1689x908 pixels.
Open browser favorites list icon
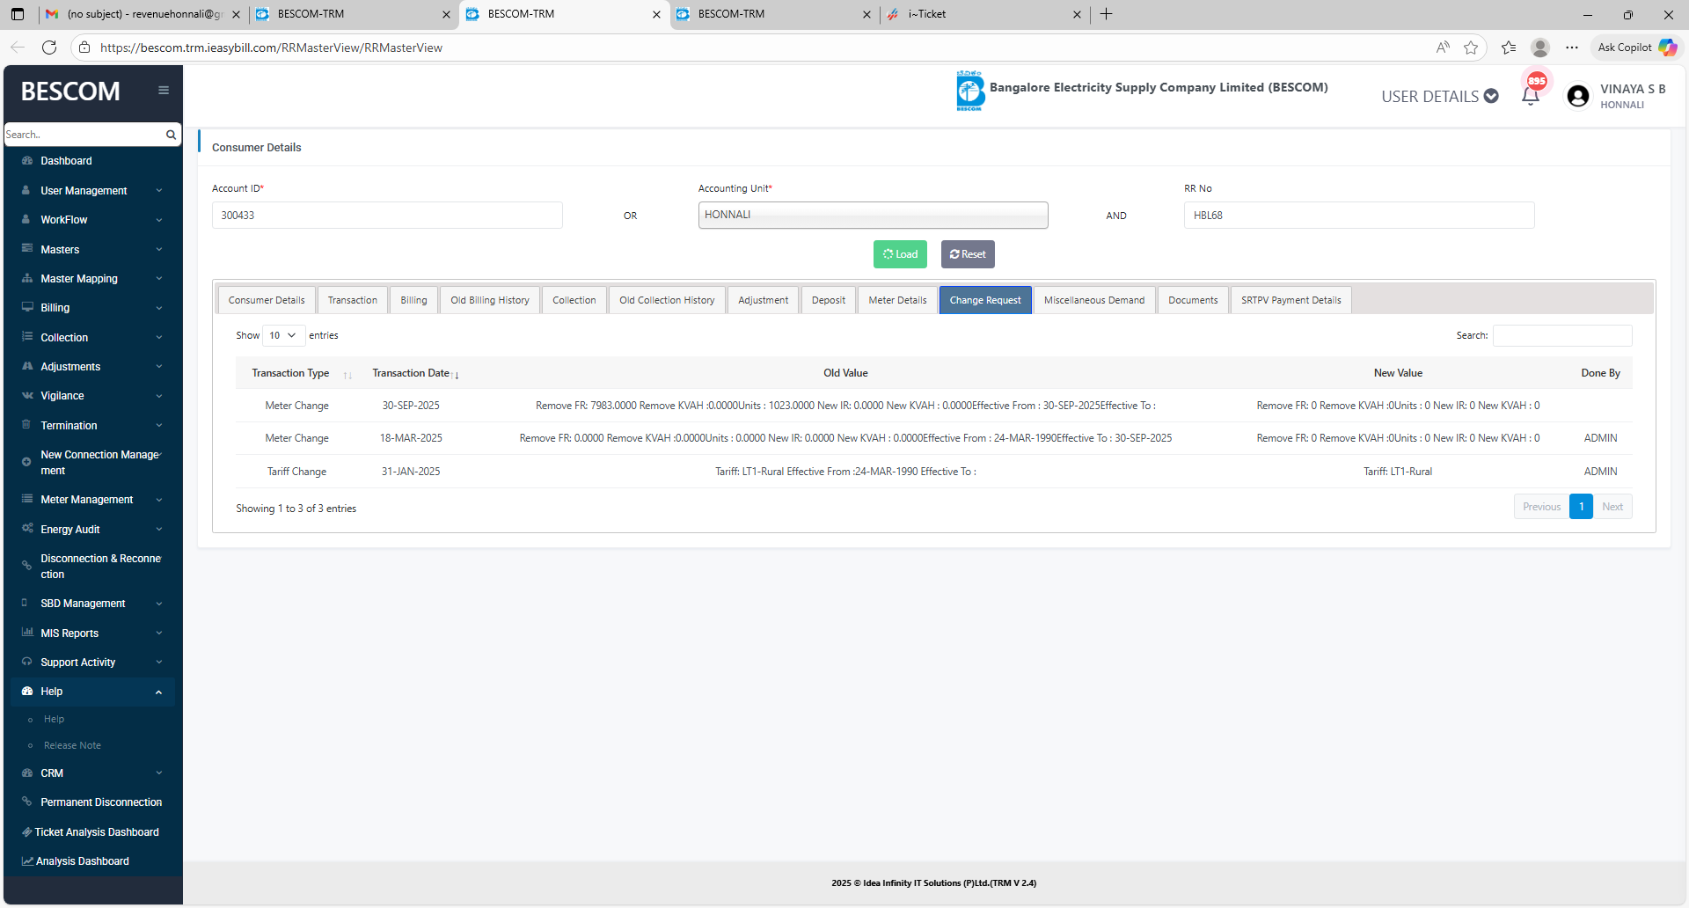coord(1509,48)
